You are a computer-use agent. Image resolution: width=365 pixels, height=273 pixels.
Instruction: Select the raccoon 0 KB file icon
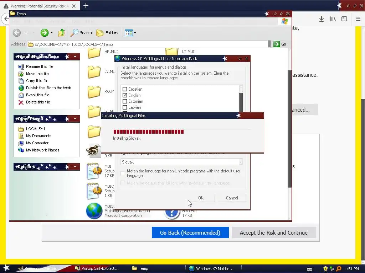(x=94, y=150)
